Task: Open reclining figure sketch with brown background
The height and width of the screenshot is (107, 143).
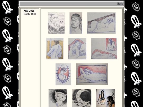Action: 101,23
